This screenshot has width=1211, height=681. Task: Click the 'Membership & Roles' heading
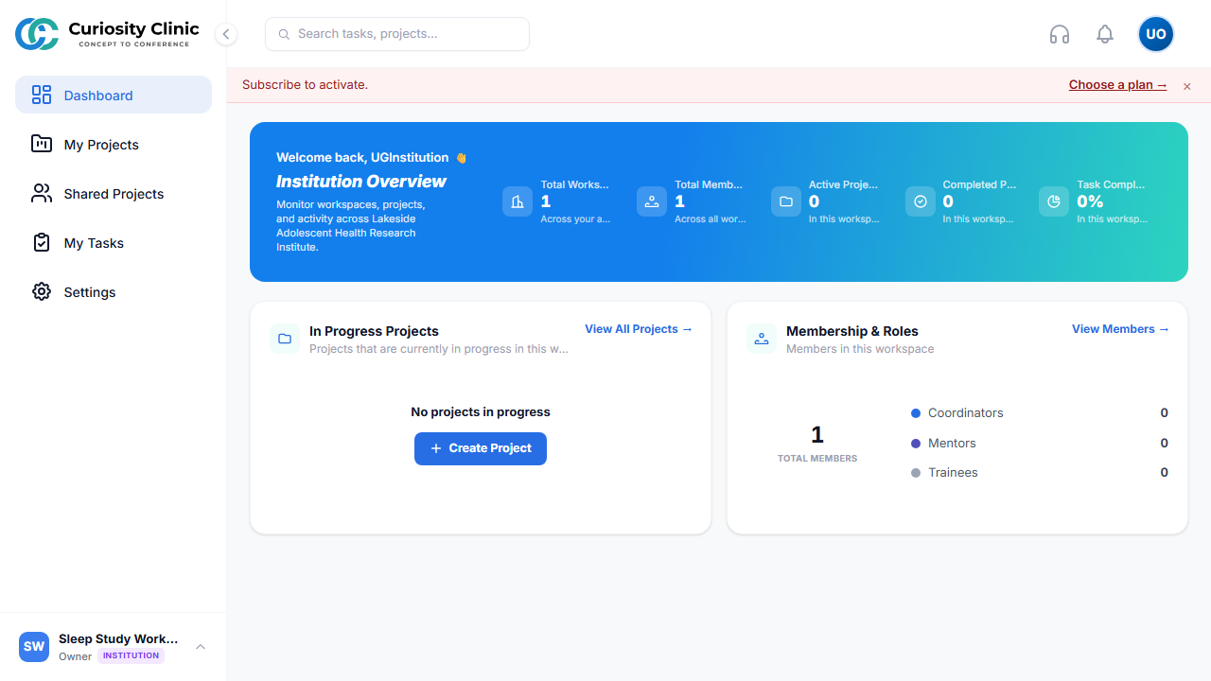(852, 331)
